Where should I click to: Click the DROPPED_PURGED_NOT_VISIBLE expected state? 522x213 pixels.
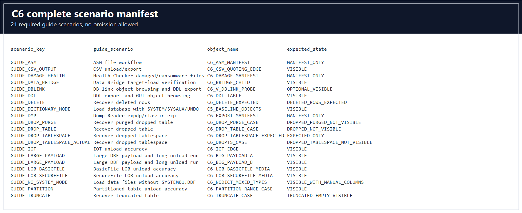point(324,122)
